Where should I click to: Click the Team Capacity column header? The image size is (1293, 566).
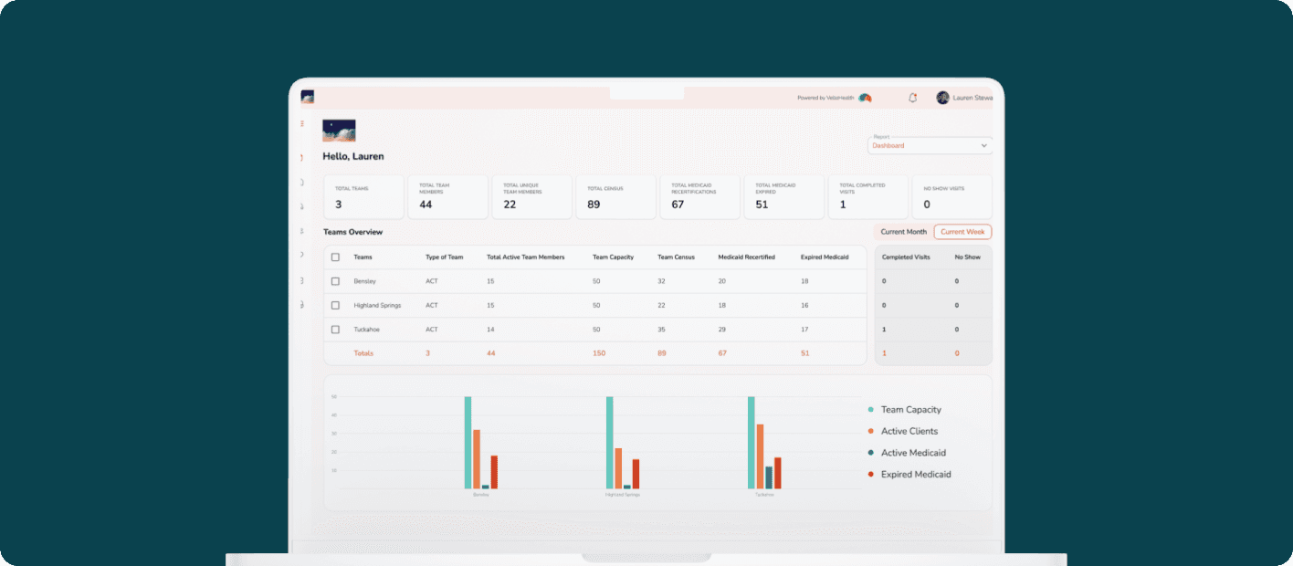click(613, 257)
